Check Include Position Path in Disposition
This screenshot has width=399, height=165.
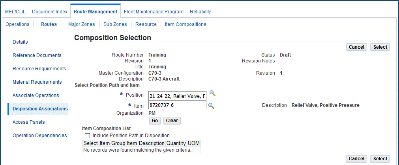click(x=88, y=136)
